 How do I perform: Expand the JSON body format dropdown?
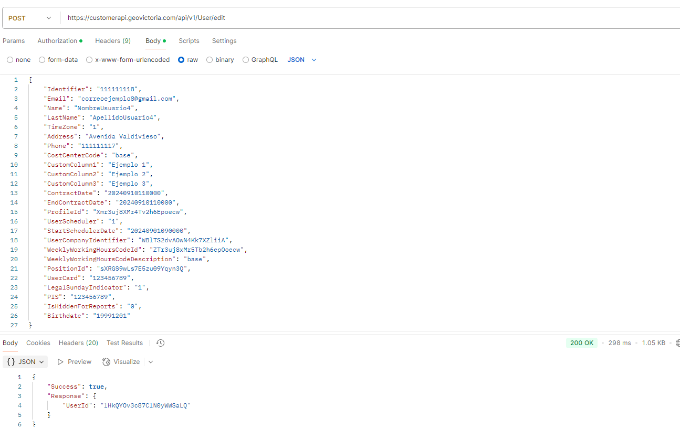tap(302, 60)
